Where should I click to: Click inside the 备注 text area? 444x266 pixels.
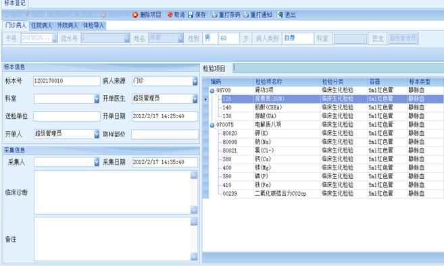(112, 239)
